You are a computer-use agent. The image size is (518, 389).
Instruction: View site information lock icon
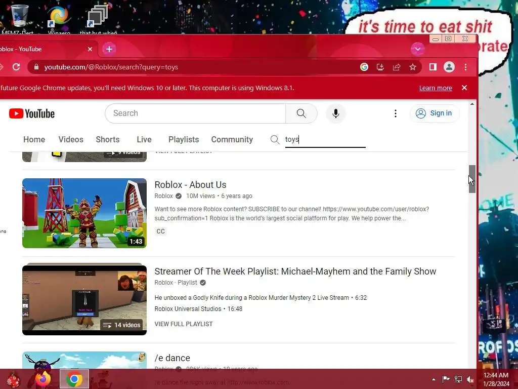click(x=36, y=67)
